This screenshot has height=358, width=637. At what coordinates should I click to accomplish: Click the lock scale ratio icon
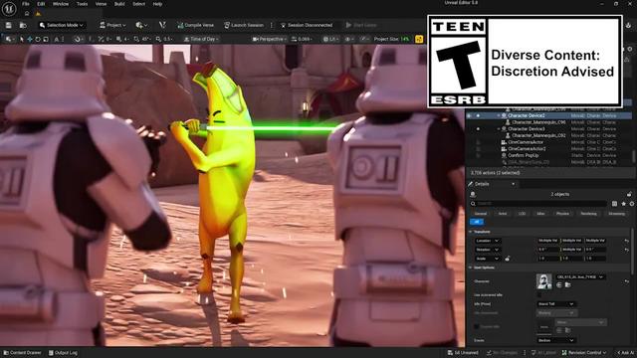(x=507, y=259)
